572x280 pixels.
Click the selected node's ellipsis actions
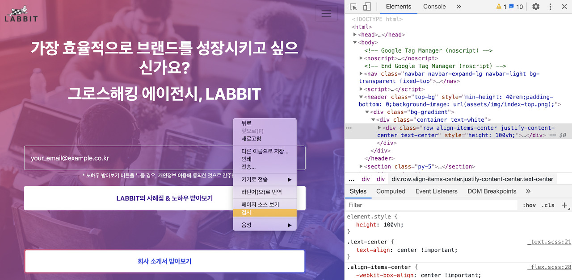pos(349,128)
